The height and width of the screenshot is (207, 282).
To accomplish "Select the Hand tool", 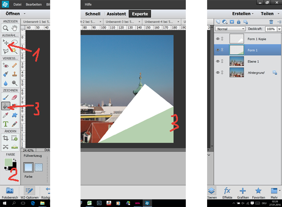I will tap(14, 28).
